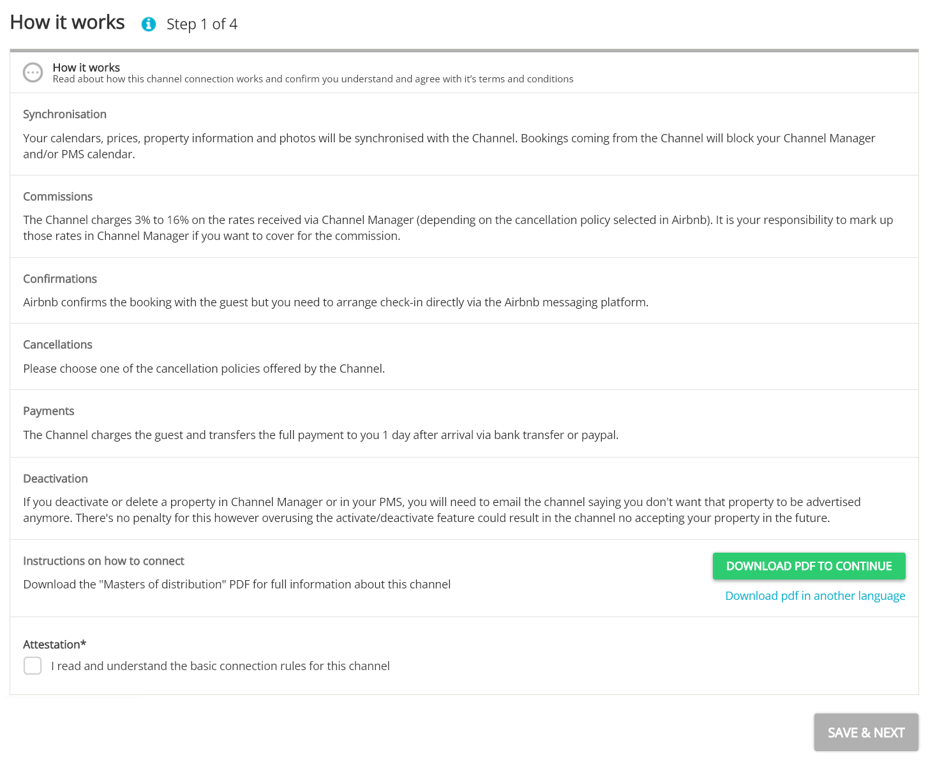This screenshot has width=928, height=762.
Task: Click the Attestation field label
Action: pos(54,645)
